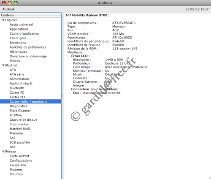Image resolution: width=211 pixels, height=179 pixels.
Task: Show Mémoire information
Action: coord(16,133)
